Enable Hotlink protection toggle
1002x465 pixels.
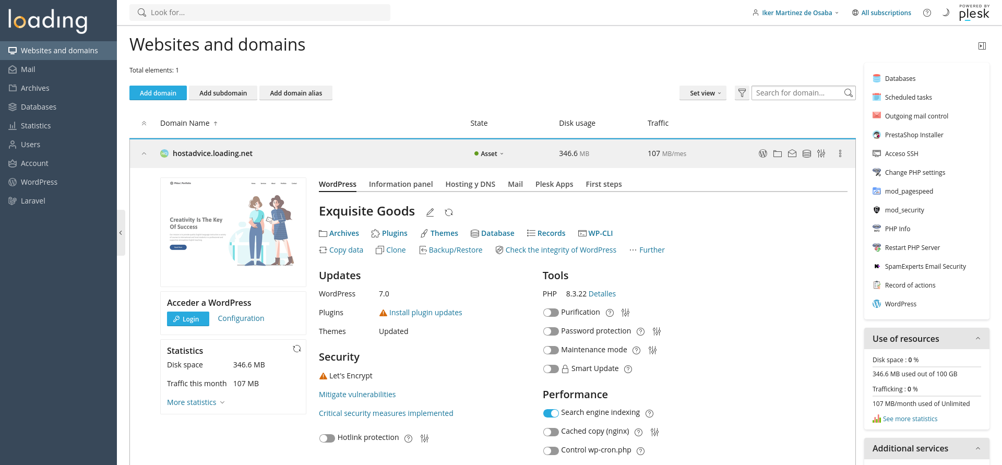pyautogui.click(x=327, y=438)
